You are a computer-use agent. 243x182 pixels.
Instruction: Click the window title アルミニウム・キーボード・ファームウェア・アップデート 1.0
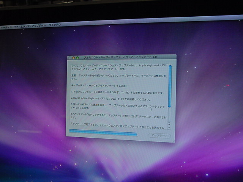[120, 57]
